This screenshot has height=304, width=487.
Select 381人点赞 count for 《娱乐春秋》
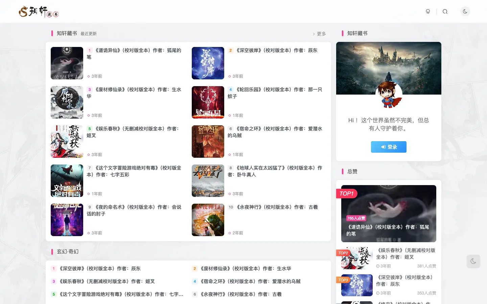coord(426,266)
